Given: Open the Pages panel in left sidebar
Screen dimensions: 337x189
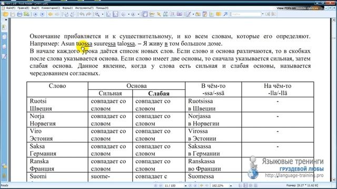Looking at the screenshot, I should [x=4, y=37].
